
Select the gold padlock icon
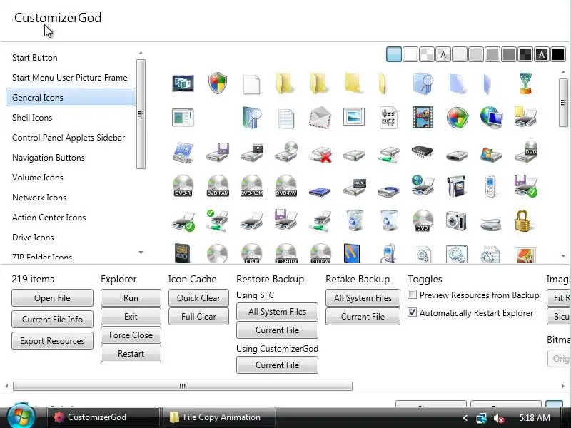pos(524,220)
